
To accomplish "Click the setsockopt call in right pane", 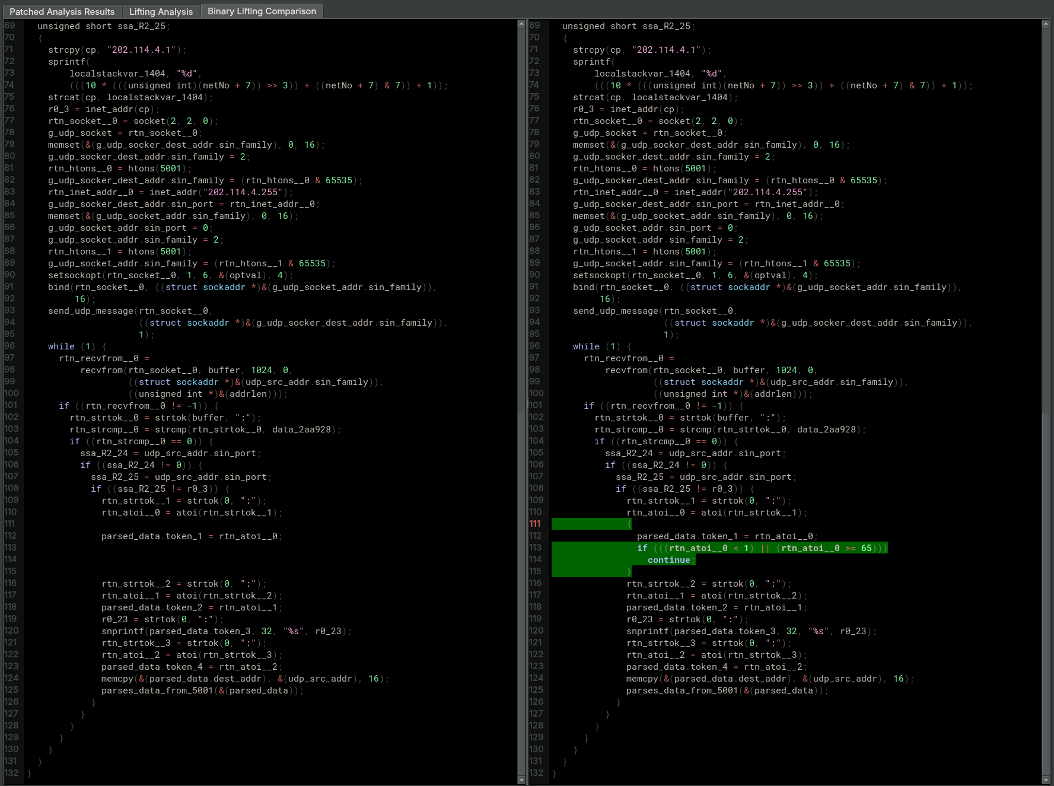I will tap(599, 275).
